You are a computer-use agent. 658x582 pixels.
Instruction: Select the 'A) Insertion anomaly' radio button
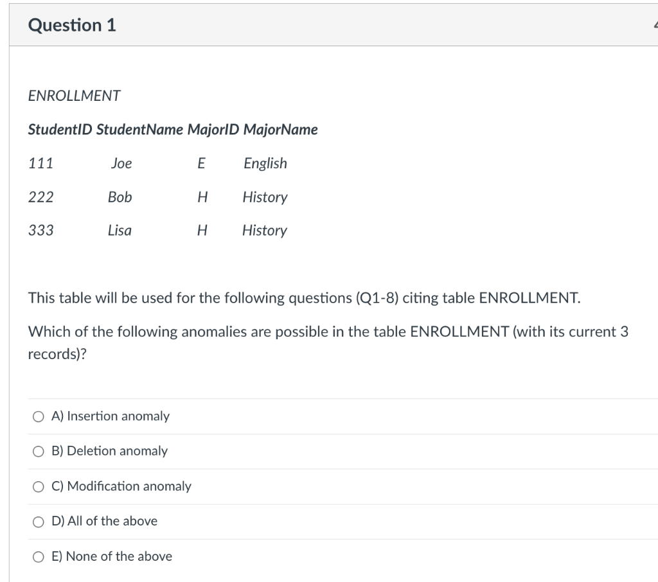point(39,416)
